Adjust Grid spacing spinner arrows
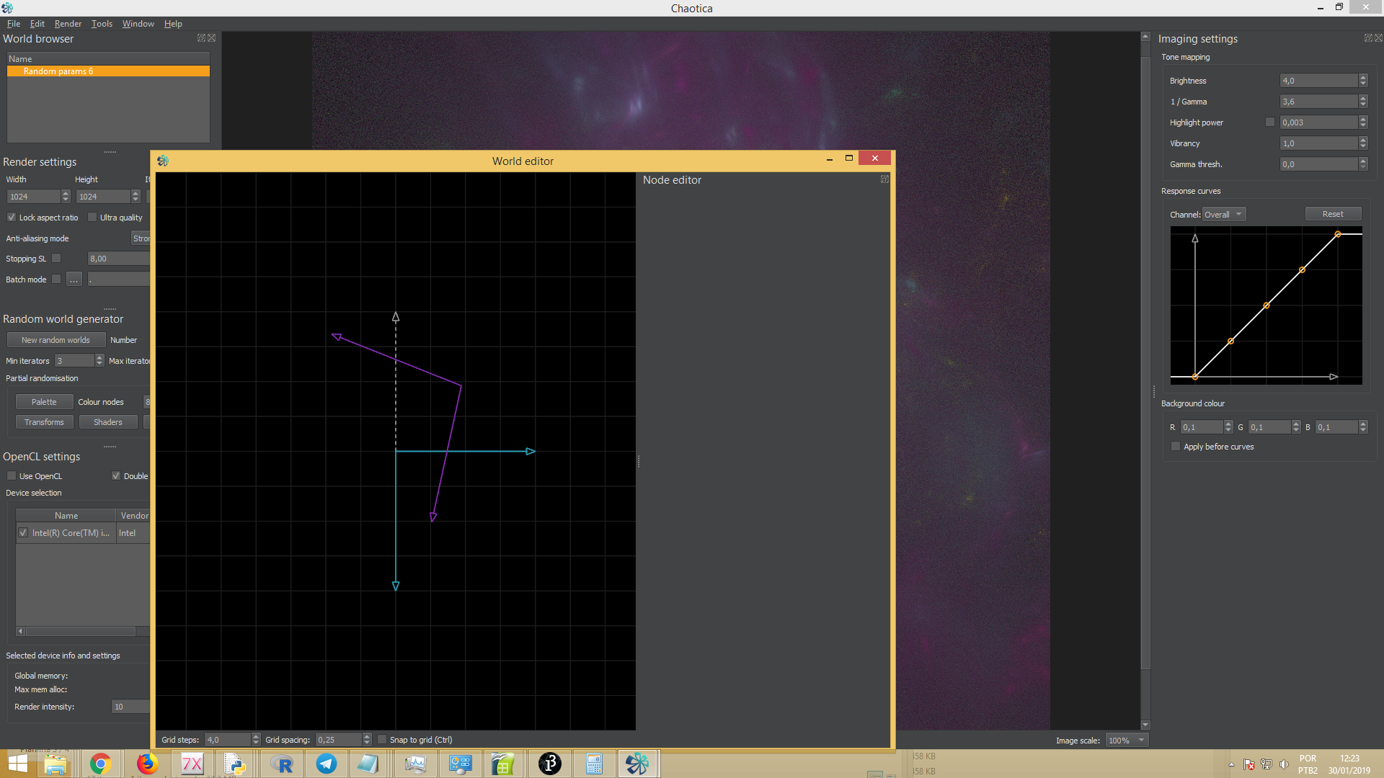The height and width of the screenshot is (778, 1384). [x=367, y=739]
